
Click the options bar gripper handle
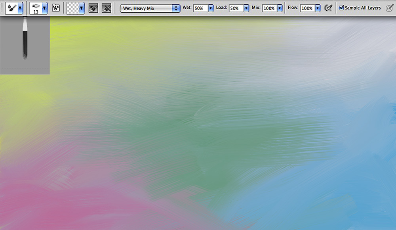pos(2,8)
